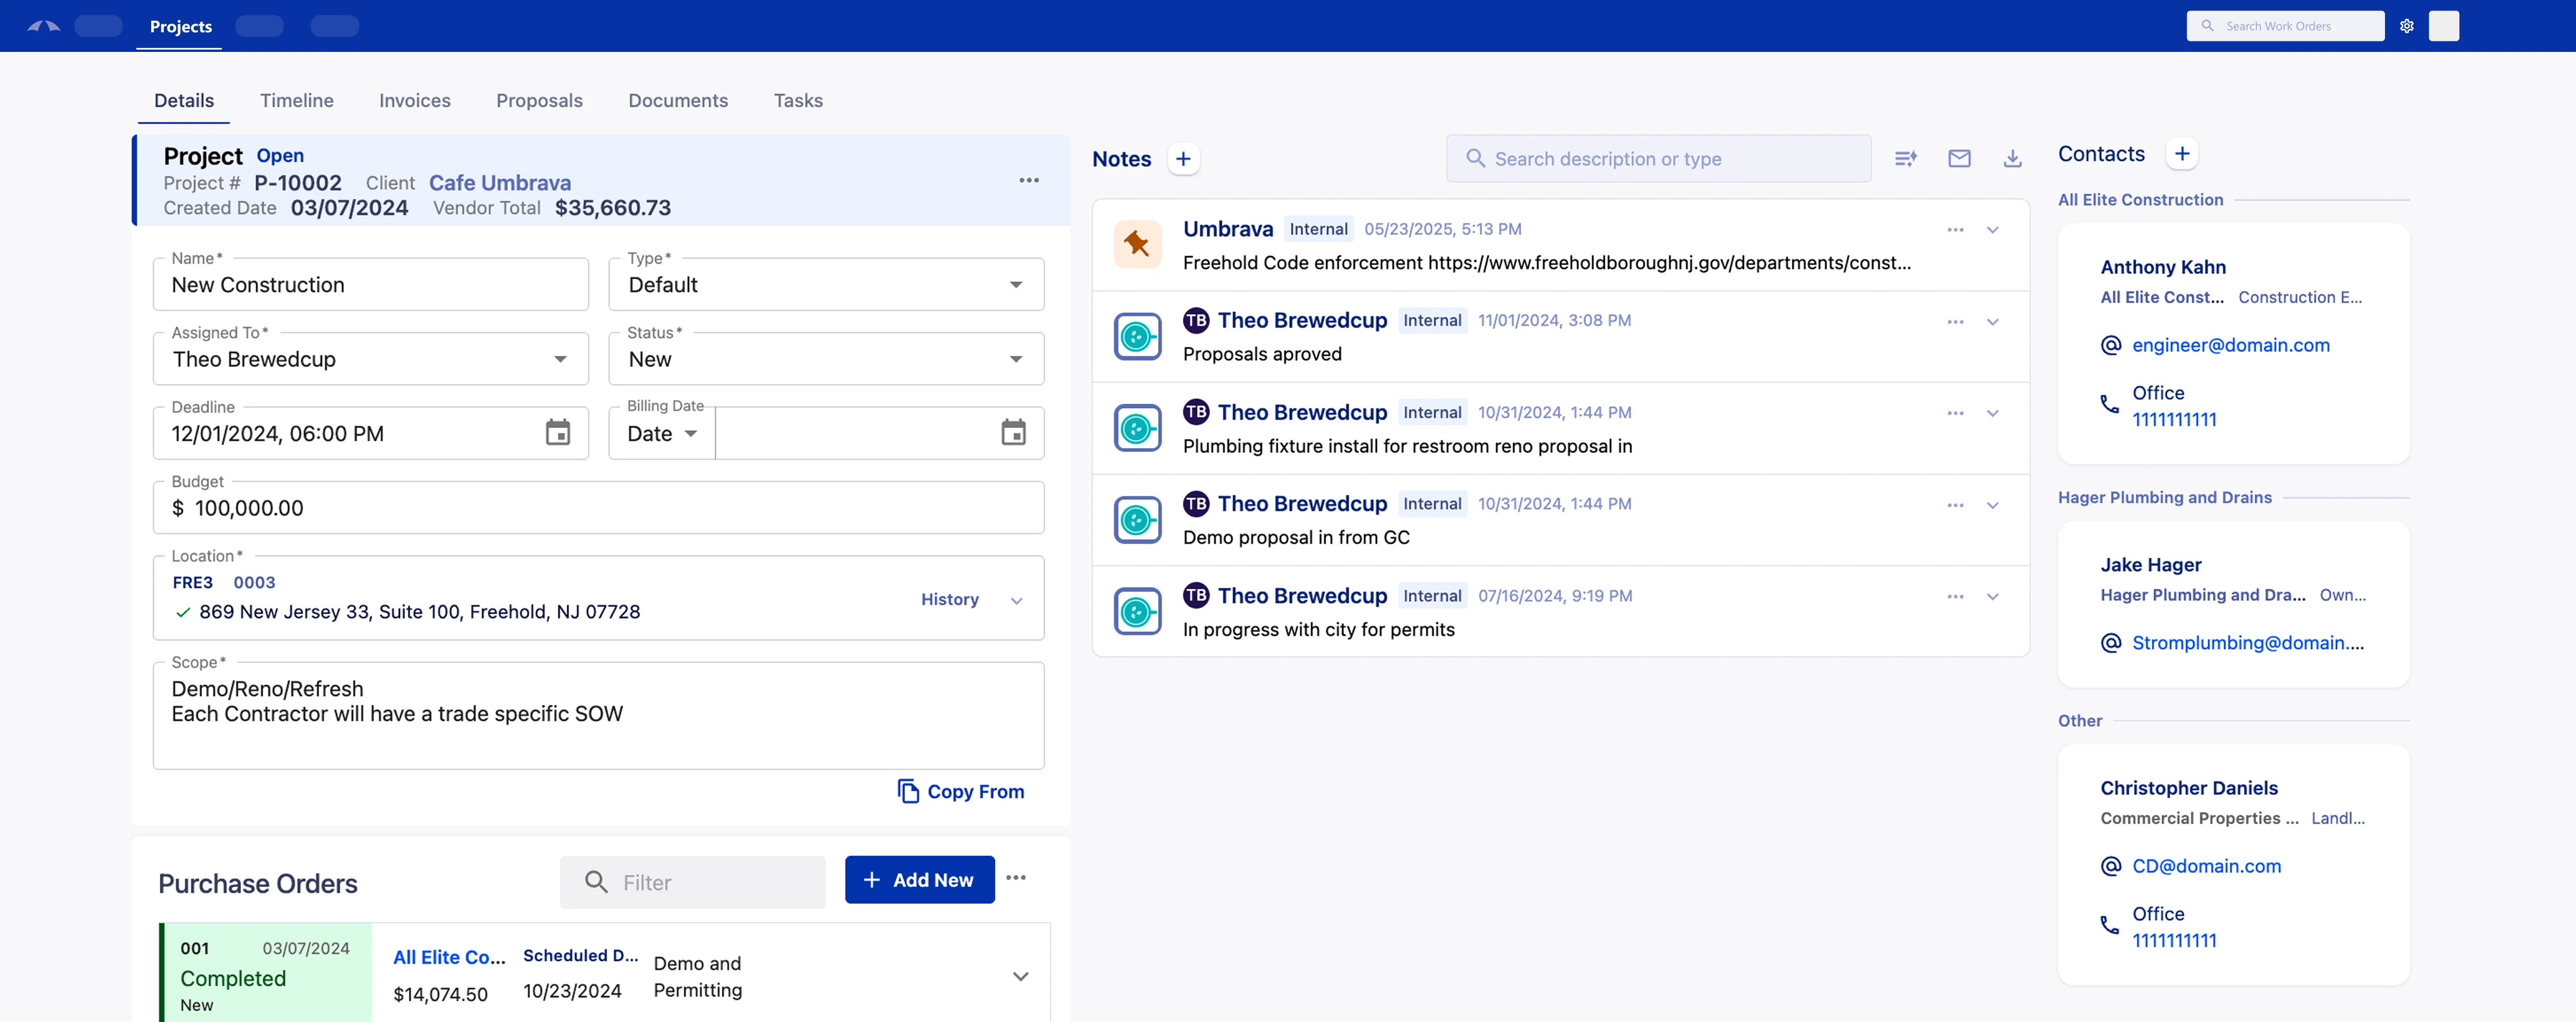Open CD@domain.com email link
The width and height of the screenshot is (2576, 1022).
(2206, 866)
